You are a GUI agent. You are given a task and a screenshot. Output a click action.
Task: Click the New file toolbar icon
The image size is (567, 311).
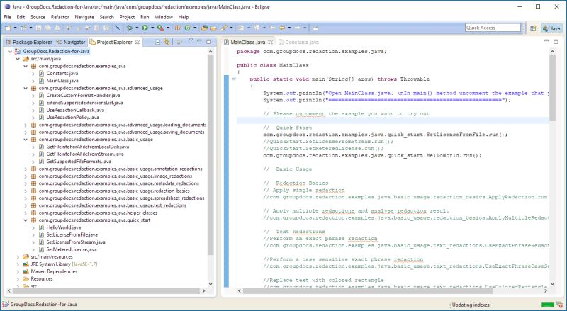(8, 28)
